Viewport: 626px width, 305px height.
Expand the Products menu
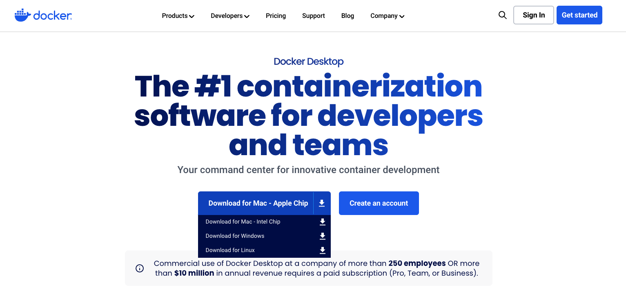pyautogui.click(x=178, y=16)
